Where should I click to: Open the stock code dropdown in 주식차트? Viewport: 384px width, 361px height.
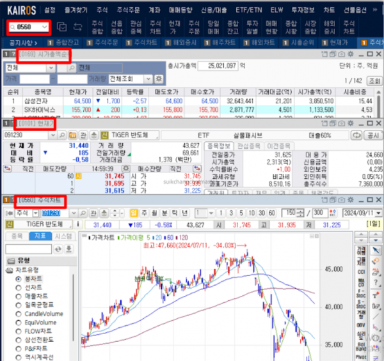point(74,213)
